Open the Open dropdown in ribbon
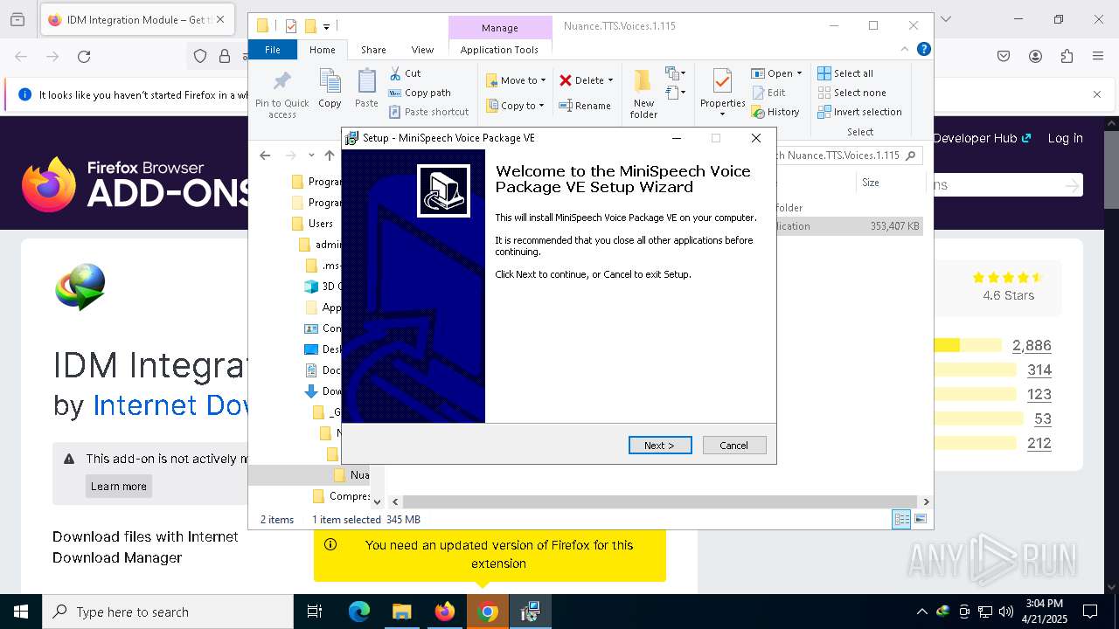1119x629 pixels. point(776,73)
